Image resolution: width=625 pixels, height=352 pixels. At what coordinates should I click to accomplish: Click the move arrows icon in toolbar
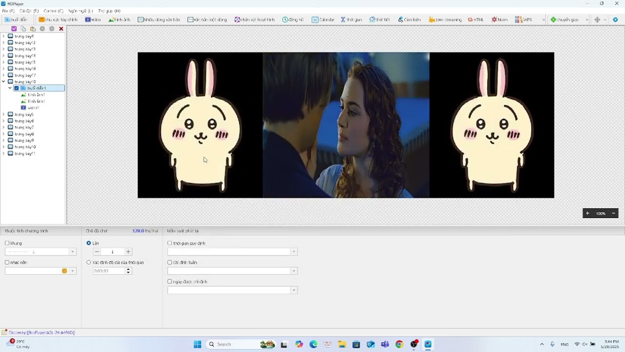point(597,20)
